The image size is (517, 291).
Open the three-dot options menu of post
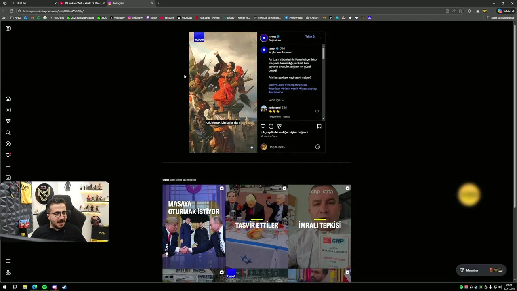click(319, 38)
